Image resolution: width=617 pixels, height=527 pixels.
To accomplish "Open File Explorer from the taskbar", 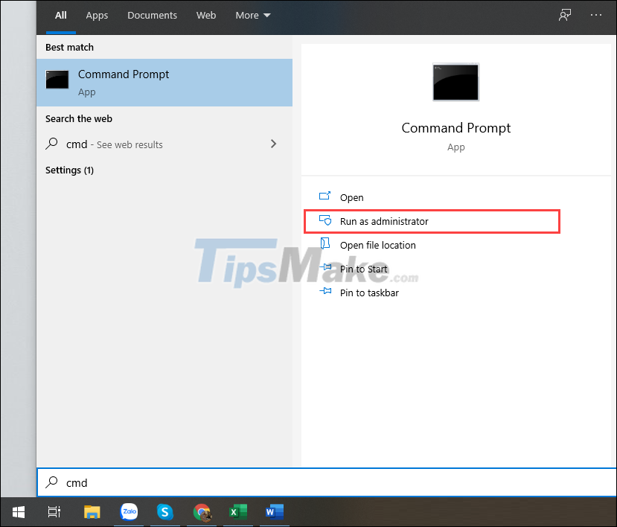I will click(x=92, y=512).
